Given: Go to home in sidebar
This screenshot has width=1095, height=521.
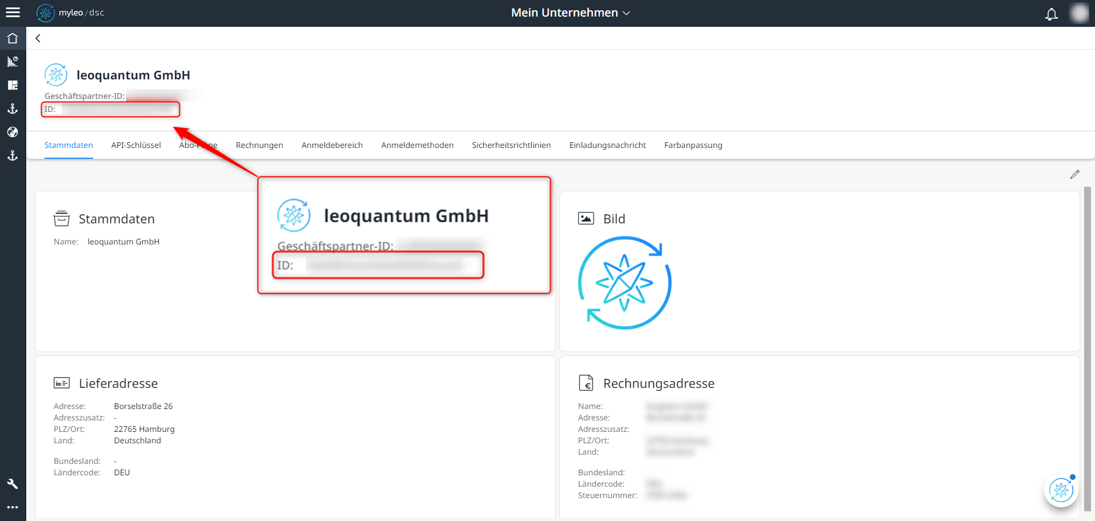Looking at the screenshot, I should point(13,38).
